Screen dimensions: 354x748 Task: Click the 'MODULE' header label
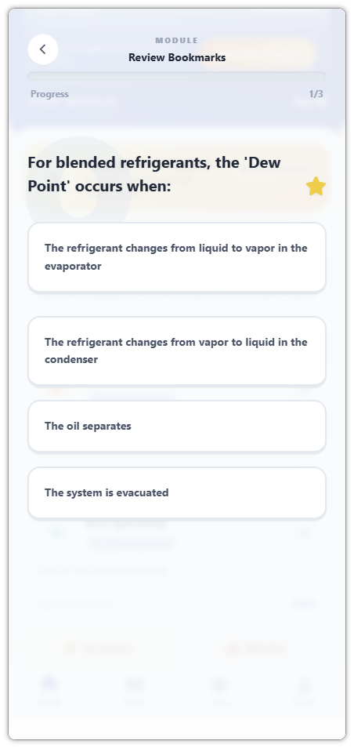pyautogui.click(x=177, y=41)
